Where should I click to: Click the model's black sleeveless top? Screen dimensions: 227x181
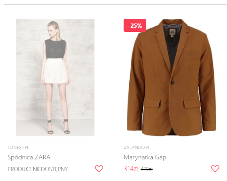55,49
